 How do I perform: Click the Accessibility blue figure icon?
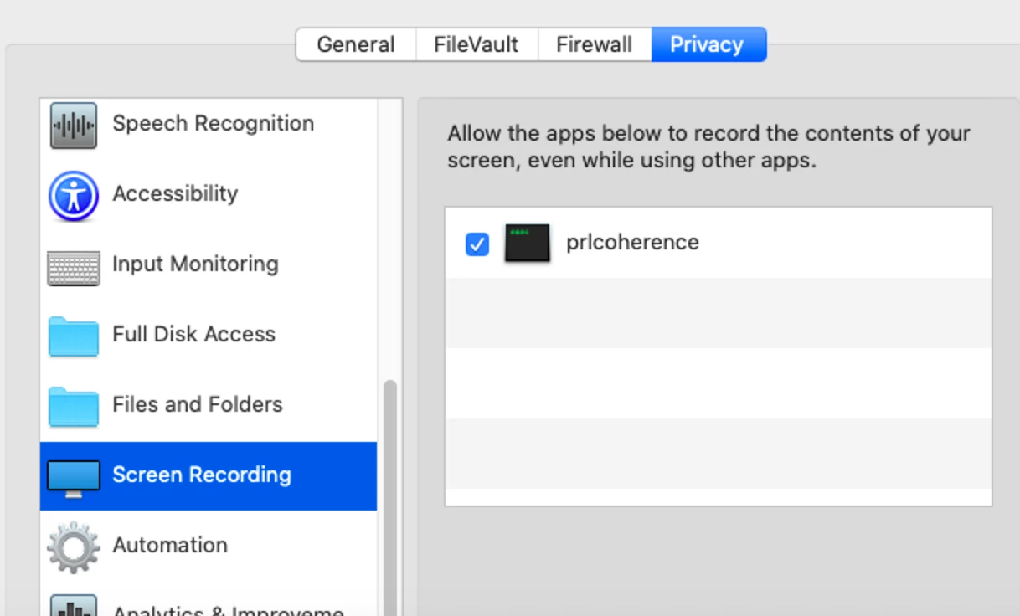pyautogui.click(x=74, y=195)
